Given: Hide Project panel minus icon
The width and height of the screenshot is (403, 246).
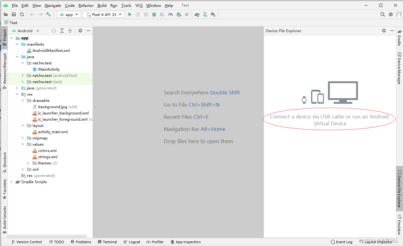Looking at the screenshot, I should pyautogui.click(x=88, y=31).
